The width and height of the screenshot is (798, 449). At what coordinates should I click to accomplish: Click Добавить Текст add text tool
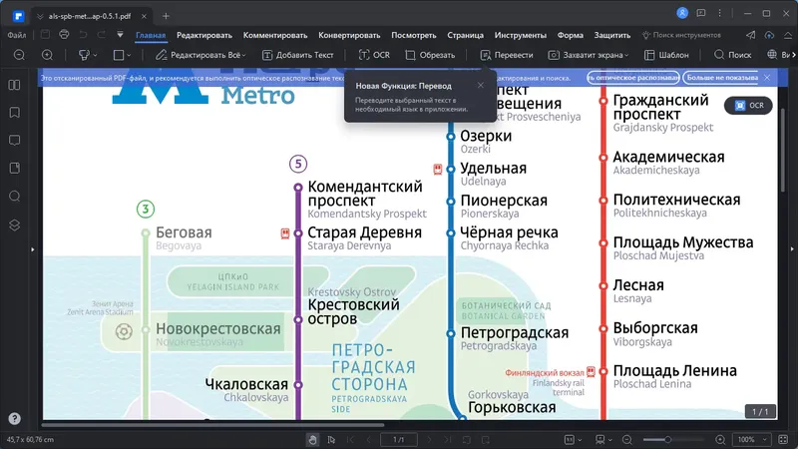297,55
